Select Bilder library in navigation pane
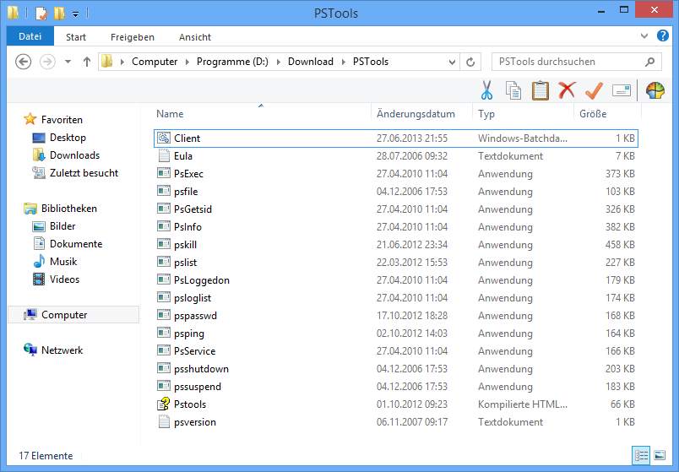 tap(62, 226)
